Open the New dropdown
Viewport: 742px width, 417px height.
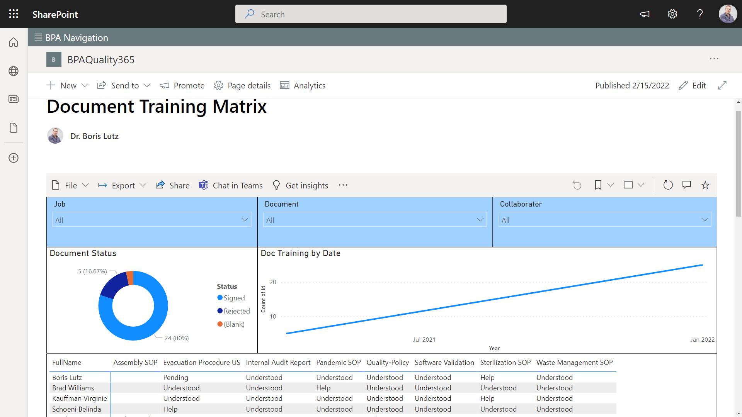tap(67, 85)
